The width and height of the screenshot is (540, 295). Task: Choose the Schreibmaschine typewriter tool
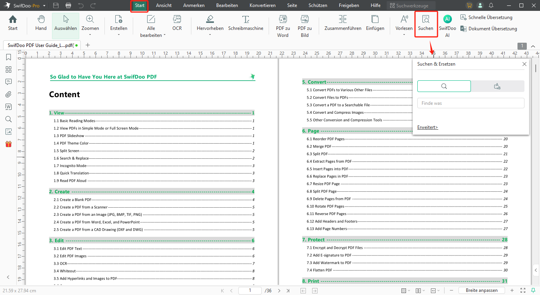click(x=246, y=23)
